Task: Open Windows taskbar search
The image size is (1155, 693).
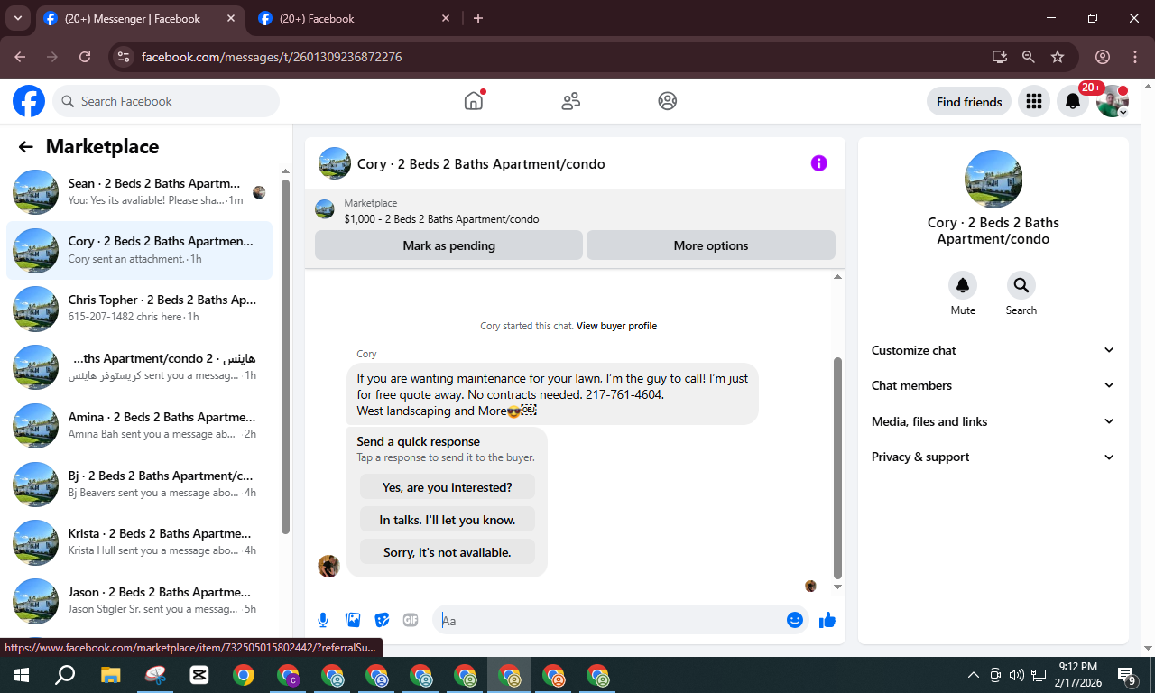Action: click(65, 675)
